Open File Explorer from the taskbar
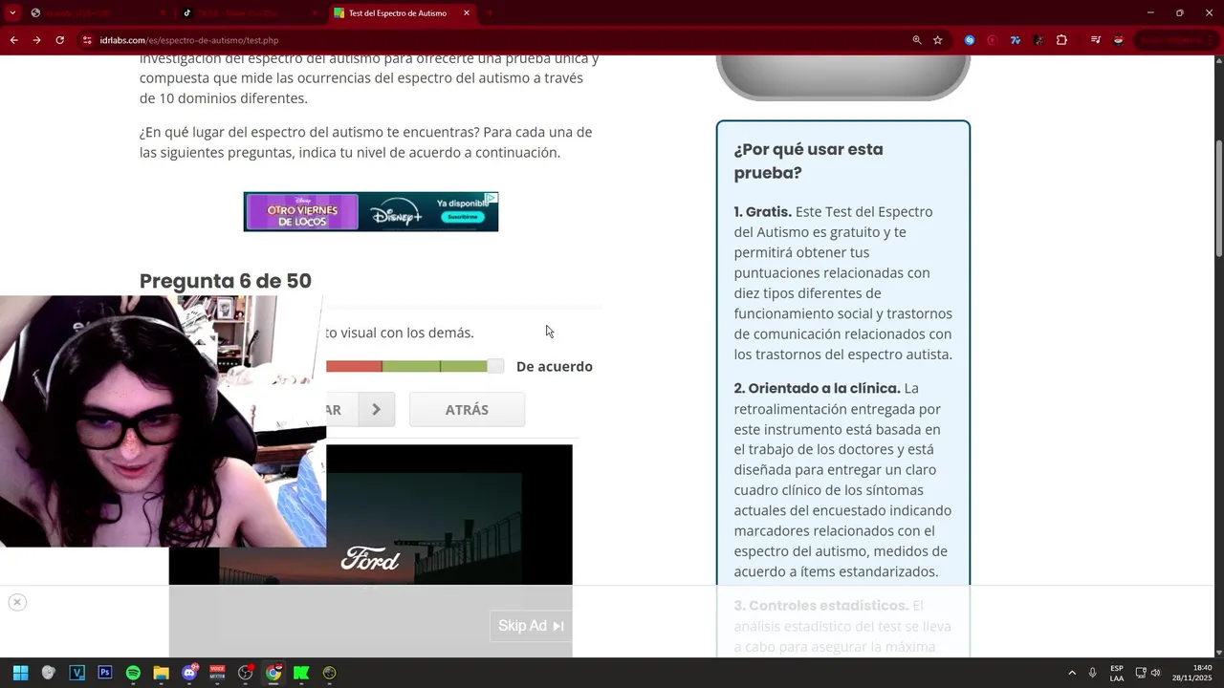 [161, 673]
